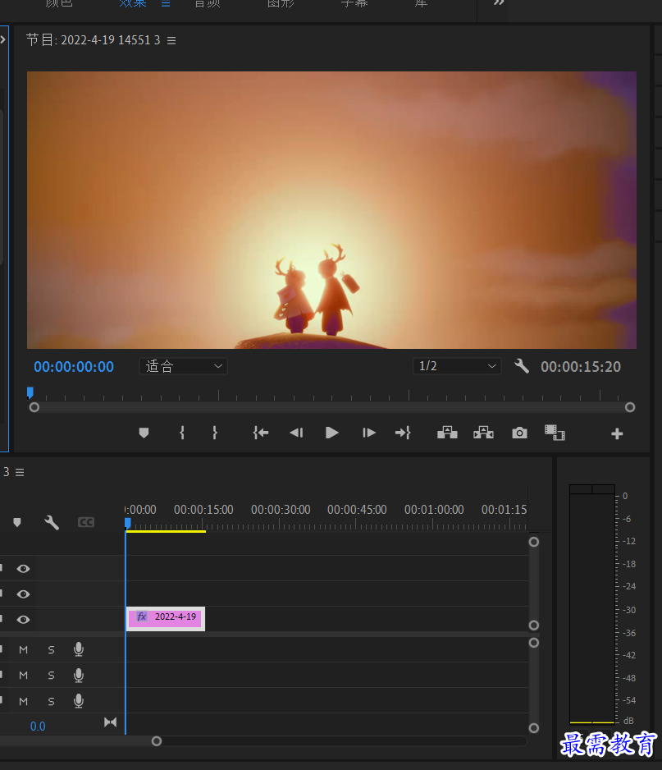
Task: Click duration timecode 00:00:15:20
Action: click(581, 367)
